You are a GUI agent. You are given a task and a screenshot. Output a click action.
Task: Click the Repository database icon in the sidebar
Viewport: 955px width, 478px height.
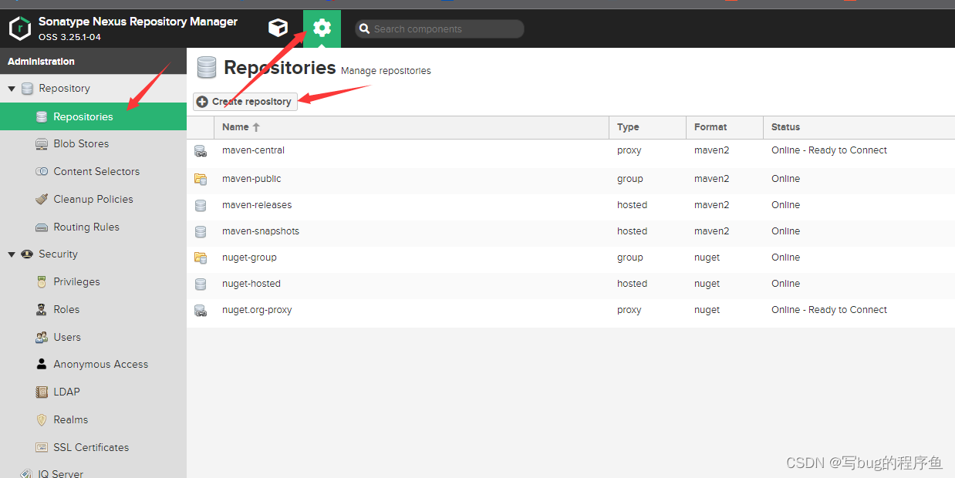coord(27,89)
